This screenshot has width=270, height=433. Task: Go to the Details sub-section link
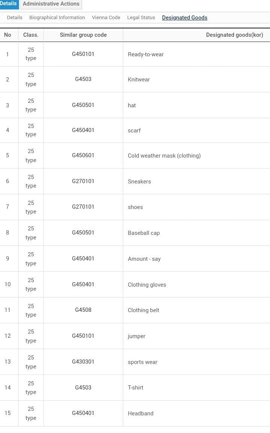pyautogui.click(x=15, y=18)
